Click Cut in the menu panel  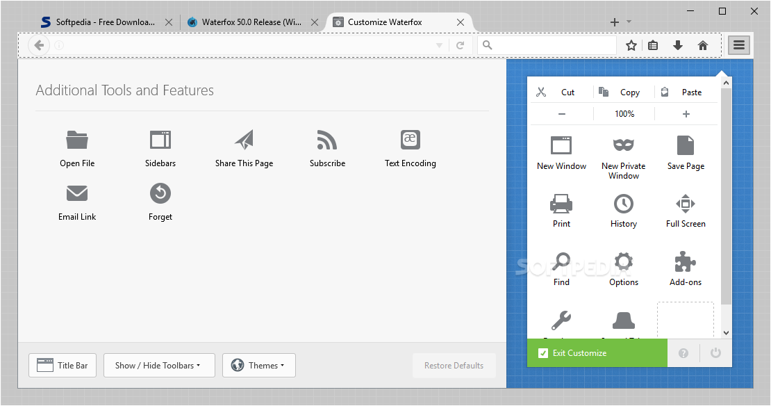pos(562,92)
